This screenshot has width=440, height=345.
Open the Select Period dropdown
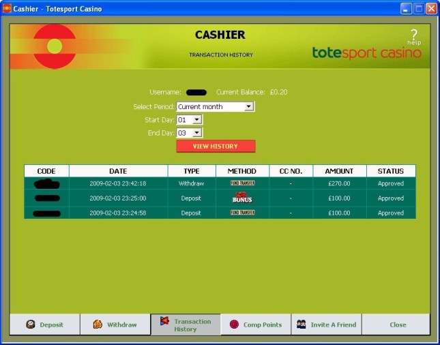(x=216, y=106)
